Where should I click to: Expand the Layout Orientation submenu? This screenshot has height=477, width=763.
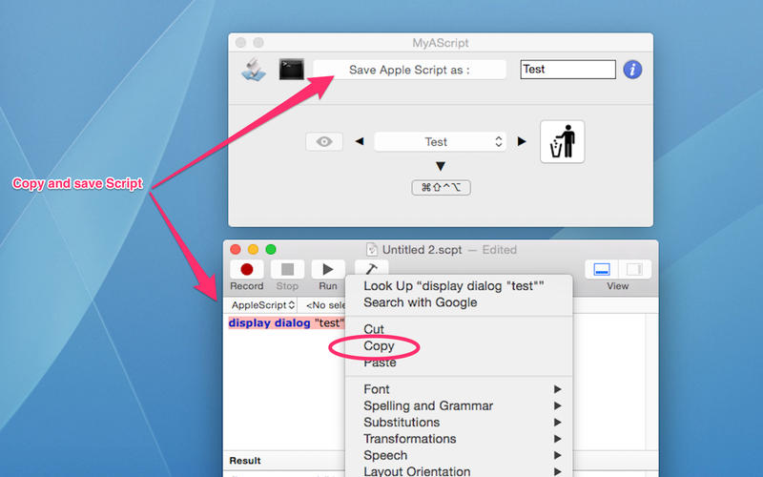(x=459, y=471)
